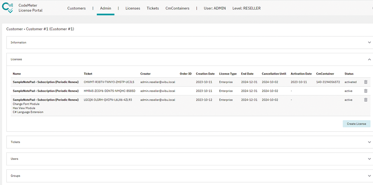Go to the Licenses menu item

coord(133,8)
